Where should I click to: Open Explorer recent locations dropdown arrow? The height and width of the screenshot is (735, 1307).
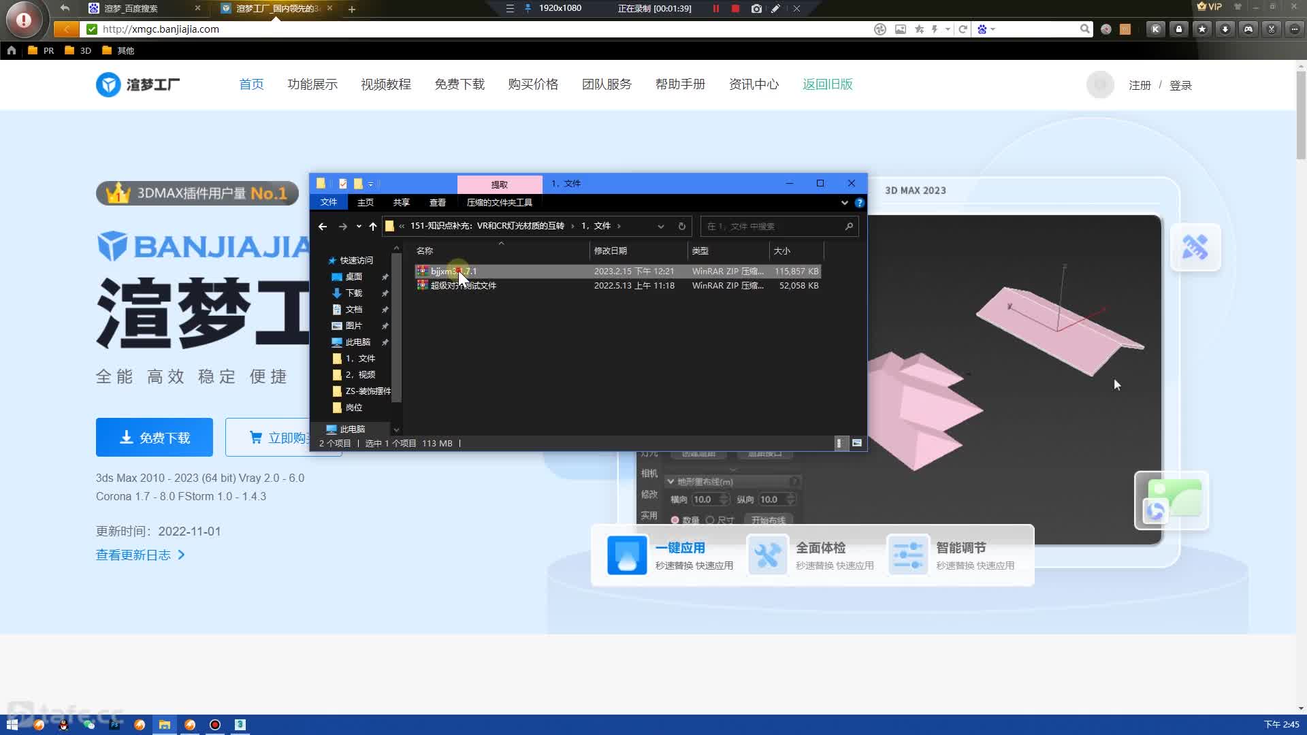(359, 227)
